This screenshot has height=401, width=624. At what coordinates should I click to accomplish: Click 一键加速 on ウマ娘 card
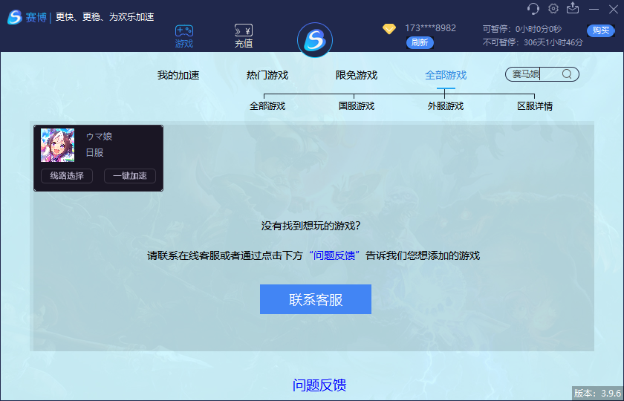(x=130, y=176)
